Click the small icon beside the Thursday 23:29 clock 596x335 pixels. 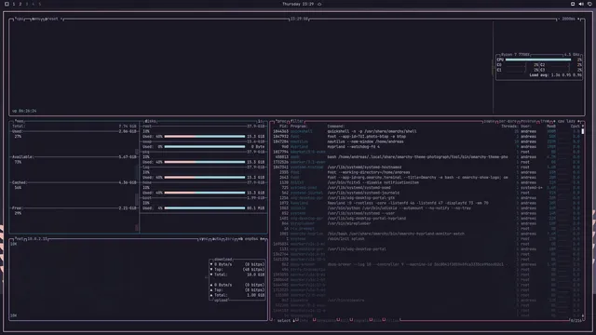319,4
